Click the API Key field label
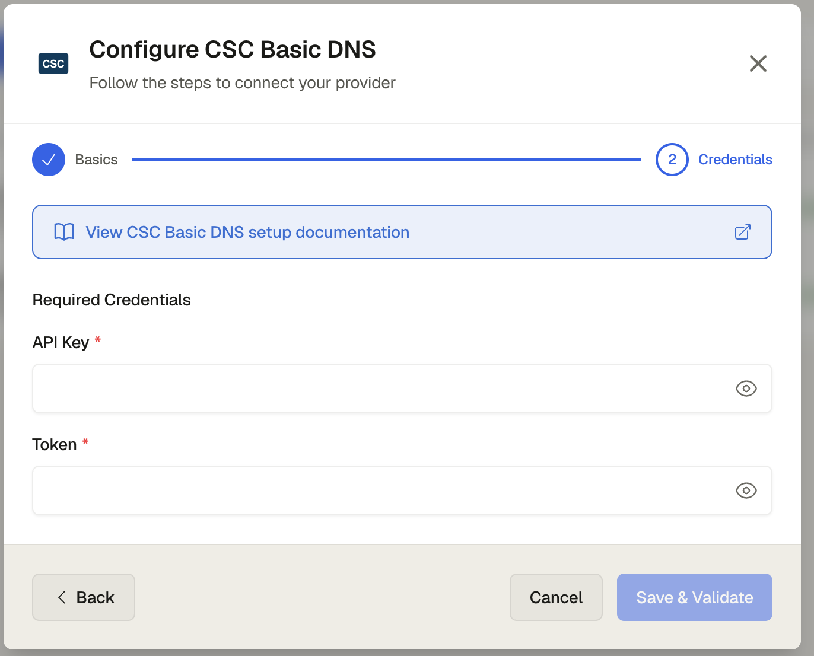This screenshot has height=656, width=814. (x=61, y=343)
